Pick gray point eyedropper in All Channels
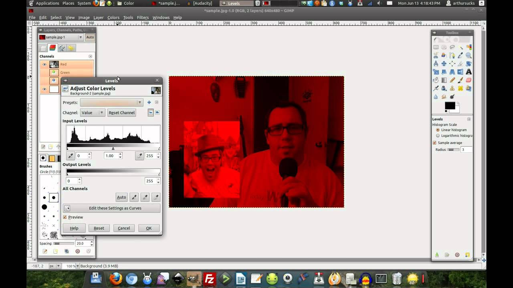Screen dimensions: 513x288 pos(145,197)
